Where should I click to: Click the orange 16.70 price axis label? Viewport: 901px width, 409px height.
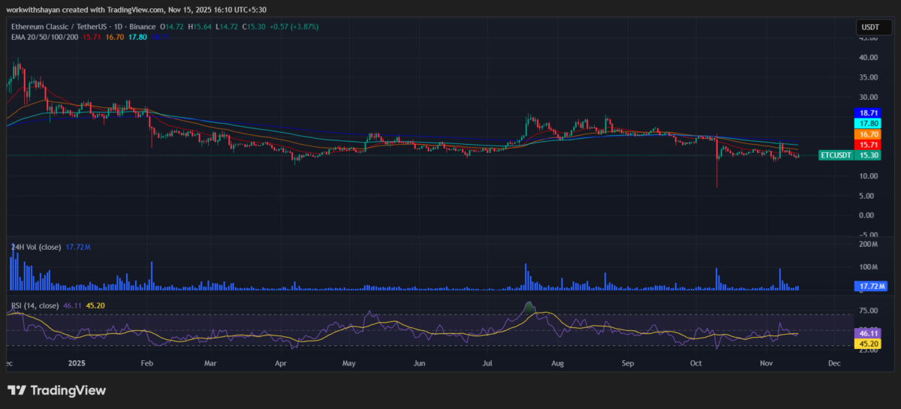(868, 133)
